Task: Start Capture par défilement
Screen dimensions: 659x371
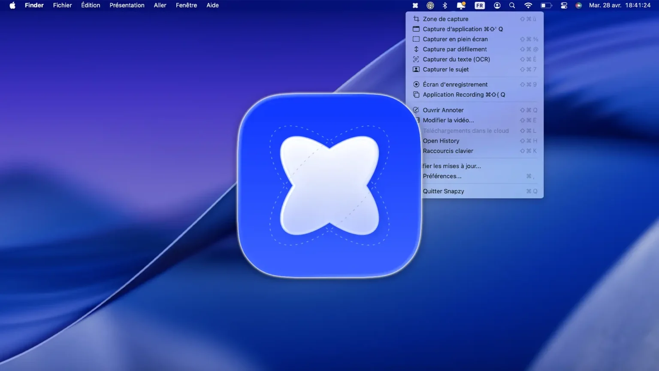Action: [x=475, y=49]
